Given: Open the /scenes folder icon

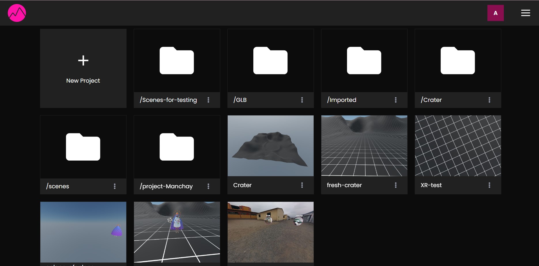Looking at the screenshot, I should coord(83,147).
